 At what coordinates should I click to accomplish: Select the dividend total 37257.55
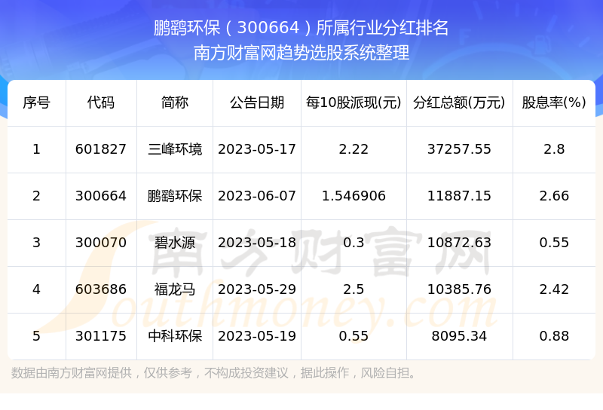click(x=459, y=149)
